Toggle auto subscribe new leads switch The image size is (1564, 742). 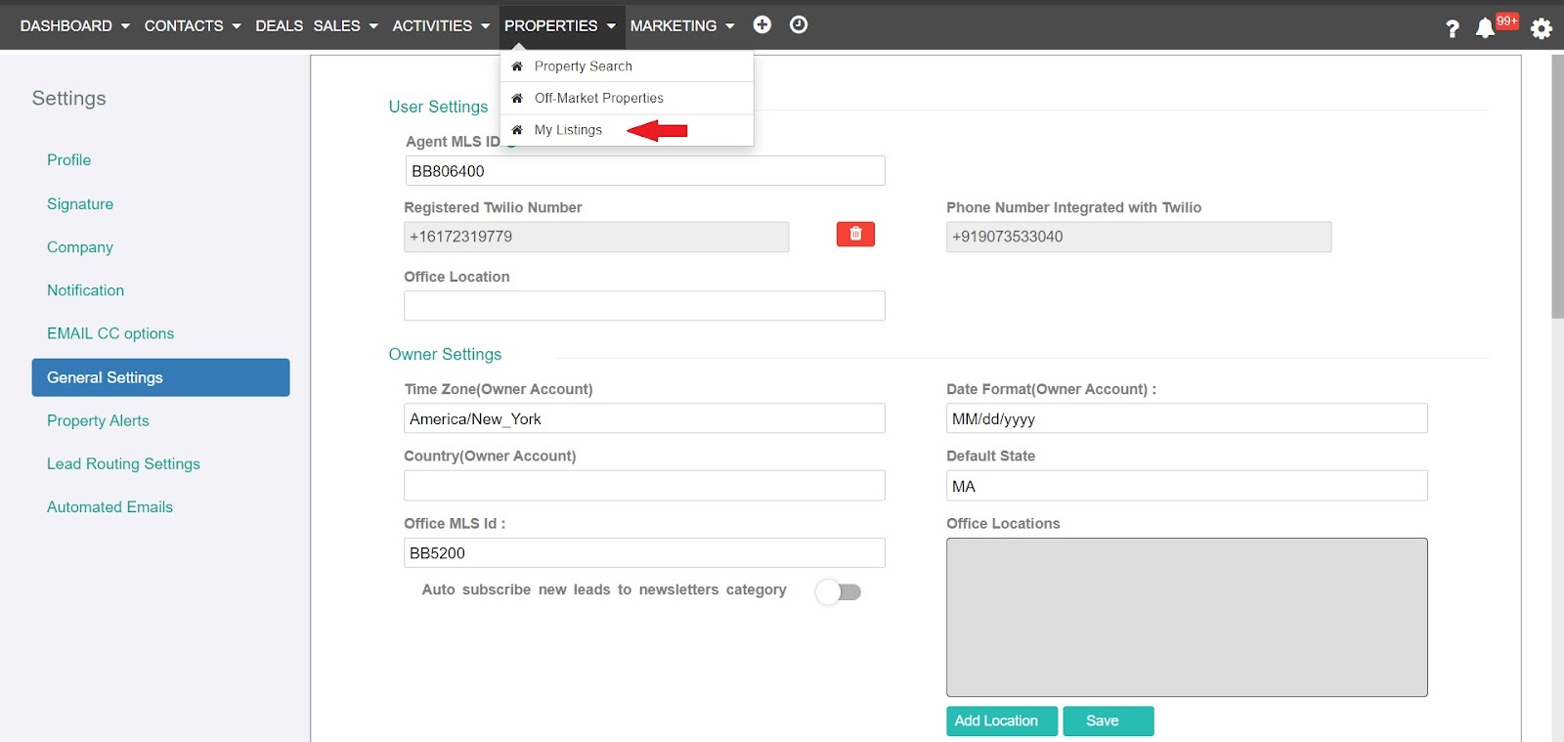[x=839, y=591]
